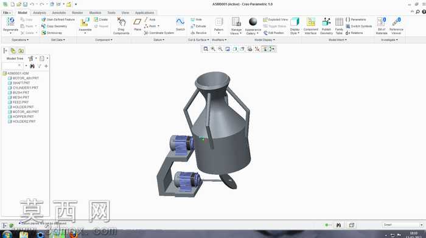Click the Zoom Out graphics toolbar icon

[220, 49]
